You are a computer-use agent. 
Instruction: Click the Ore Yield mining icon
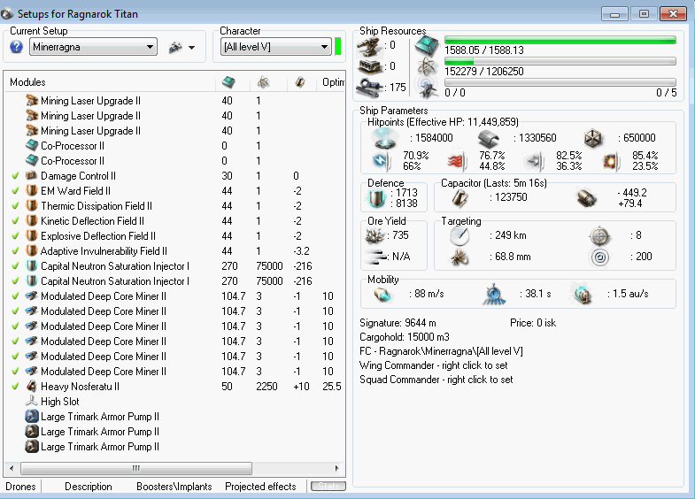(x=375, y=235)
